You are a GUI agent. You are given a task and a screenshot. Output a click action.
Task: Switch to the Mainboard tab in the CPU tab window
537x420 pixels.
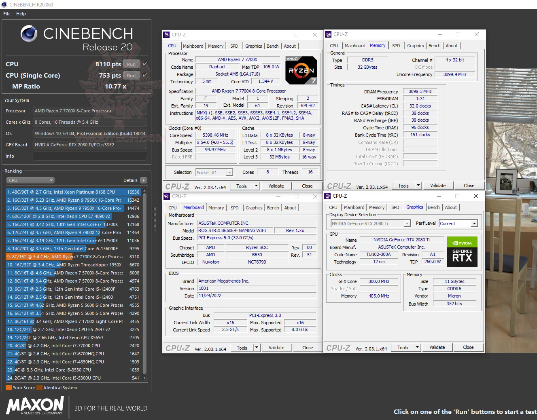193,46
